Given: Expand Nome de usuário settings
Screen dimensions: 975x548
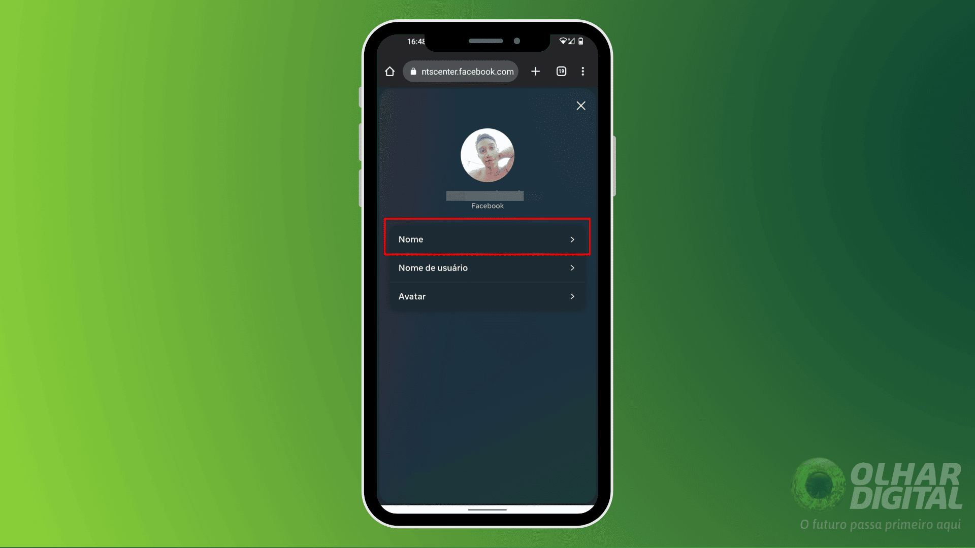Looking at the screenshot, I should (x=487, y=267).
